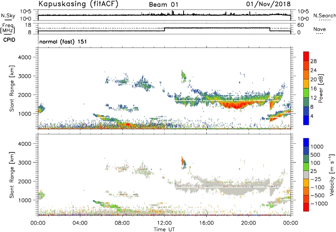Select the 'Velocity [m s-1]' colorbar title

coord(332,175)
